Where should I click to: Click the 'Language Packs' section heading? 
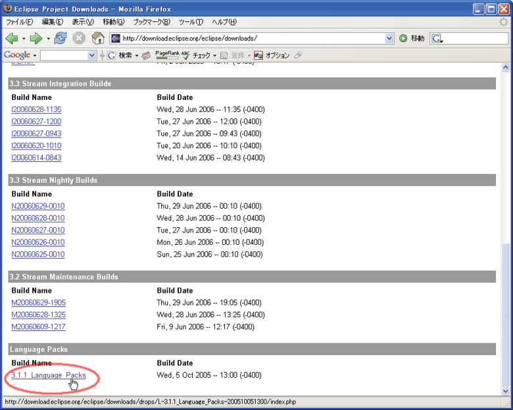(39, 349)
